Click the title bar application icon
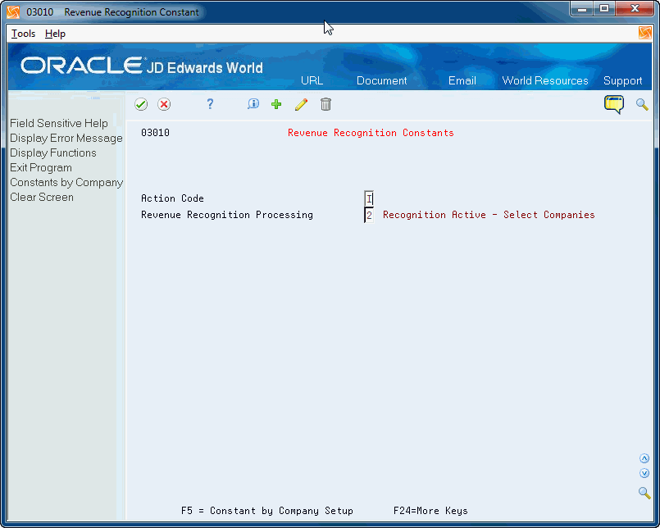 (13, 12)
